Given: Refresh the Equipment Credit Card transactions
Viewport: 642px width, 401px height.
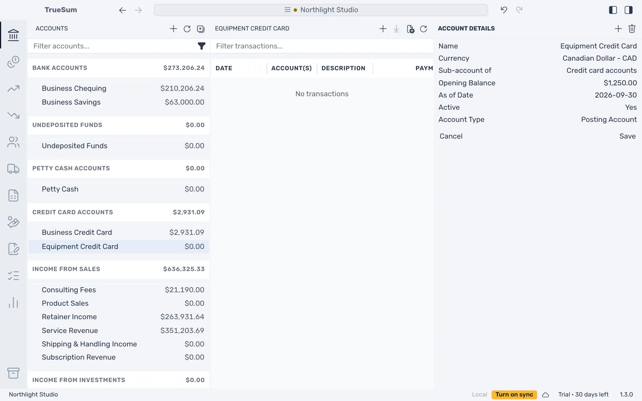Looking at the screenshot, I should pyautogui.click(x=423, y=29).
